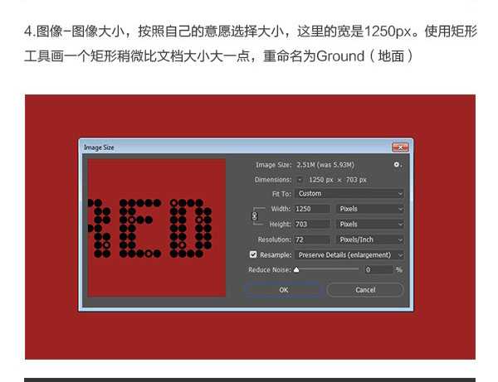This screenshot has height=382, width=498.
Task: Click the image preview thumbnail in dialog
Action: click(x=157, y=228)
